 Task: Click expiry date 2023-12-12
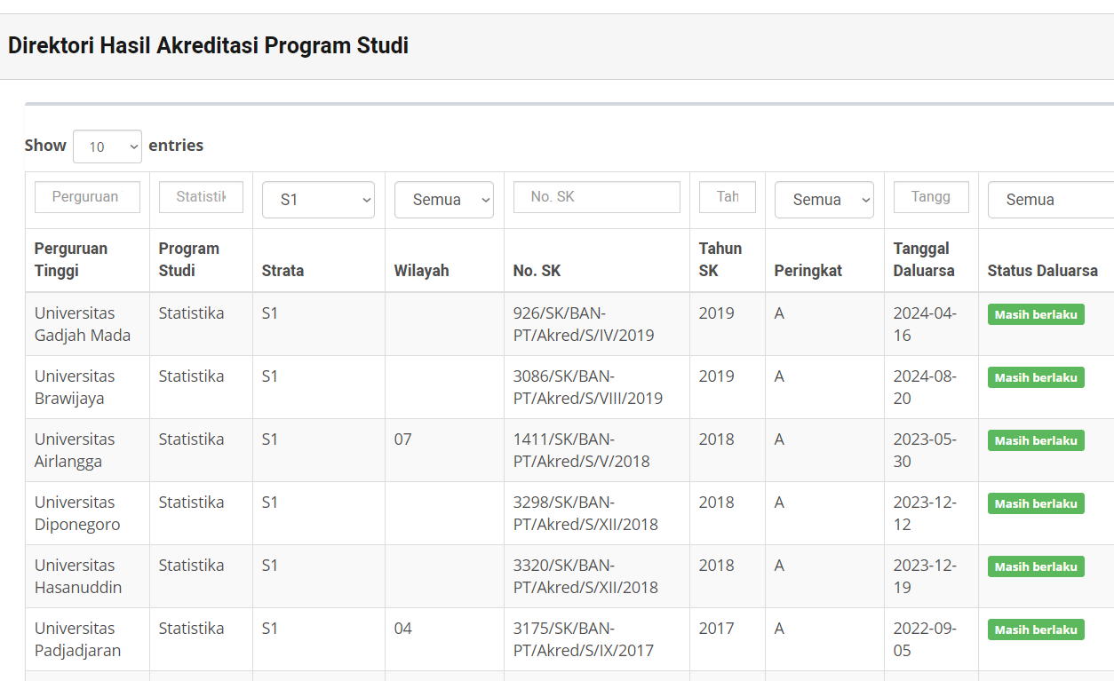point(925,513)
